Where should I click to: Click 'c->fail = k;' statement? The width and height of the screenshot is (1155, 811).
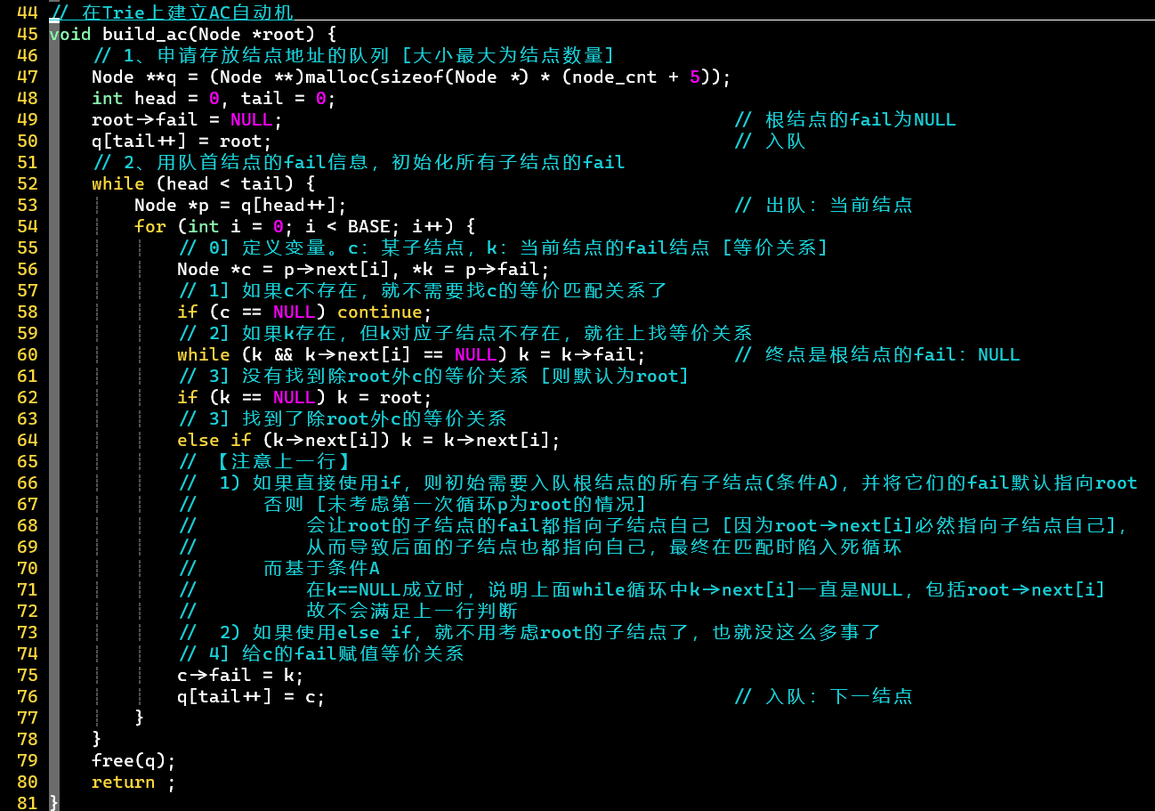[x=241, y=675]
